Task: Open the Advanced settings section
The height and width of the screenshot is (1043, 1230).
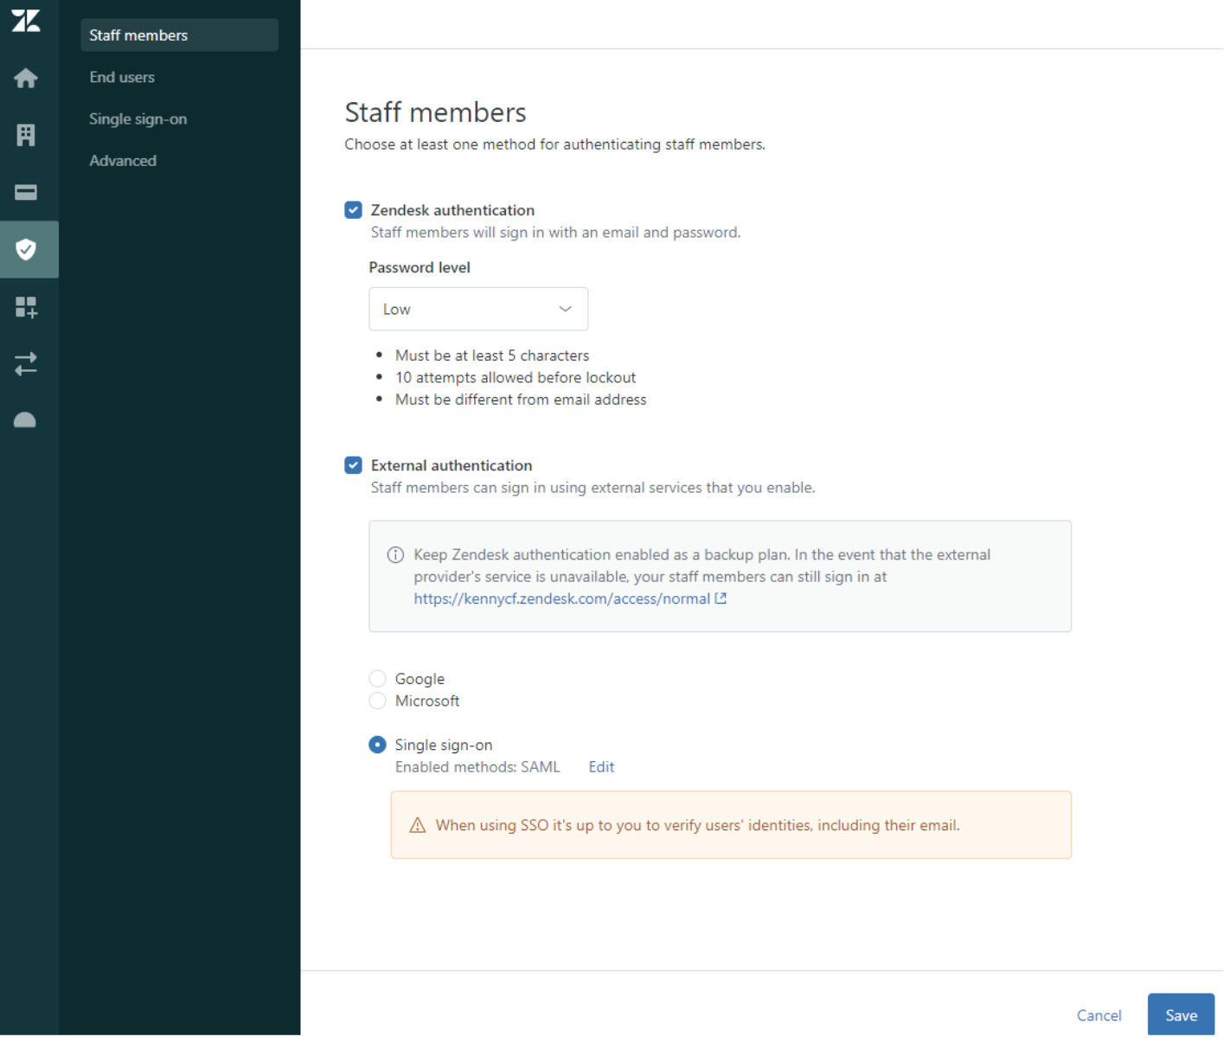Action: click(x=123, y=160)
